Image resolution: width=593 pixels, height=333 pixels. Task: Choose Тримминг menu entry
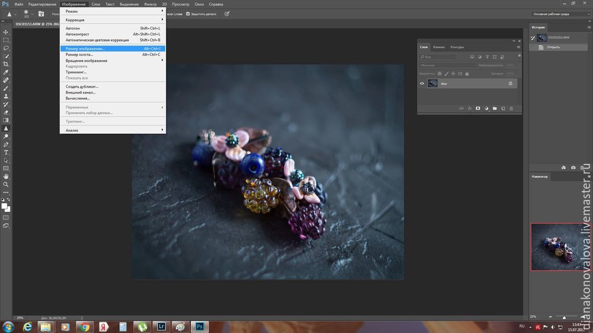(x=113, y=72)
